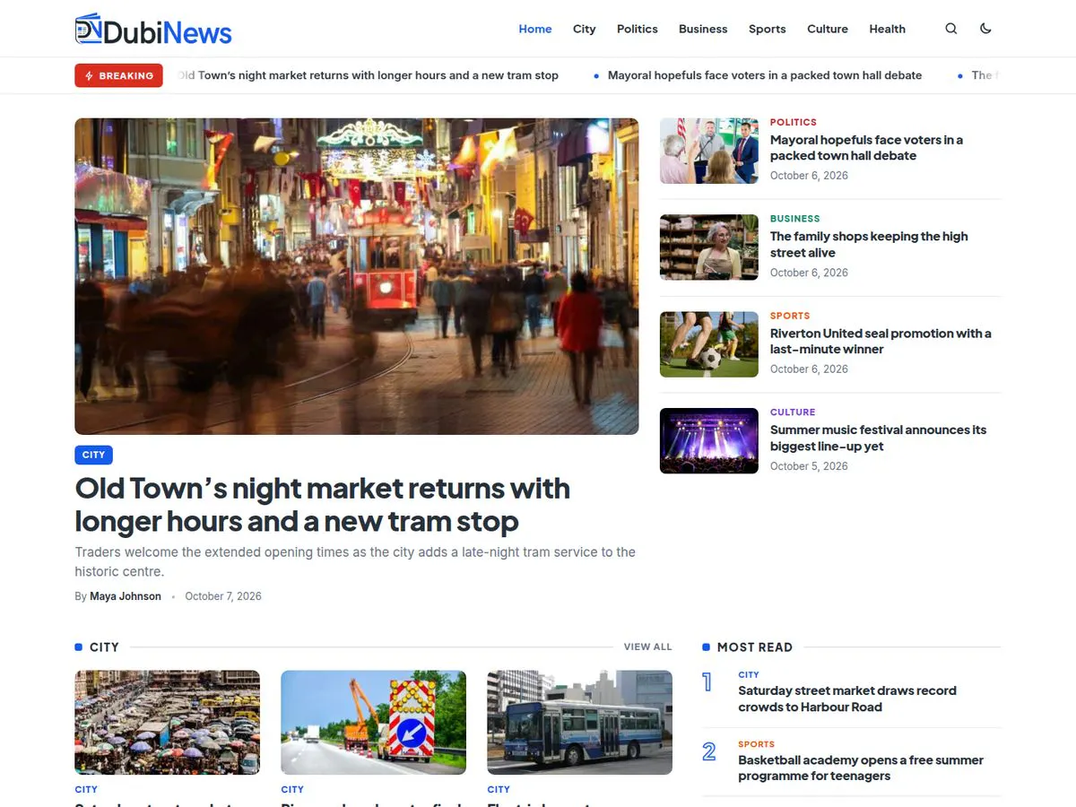Click the blue City tag under hero image
Image resolution: width=1076 pixels, height=807 pixels.
click(93, 455)
